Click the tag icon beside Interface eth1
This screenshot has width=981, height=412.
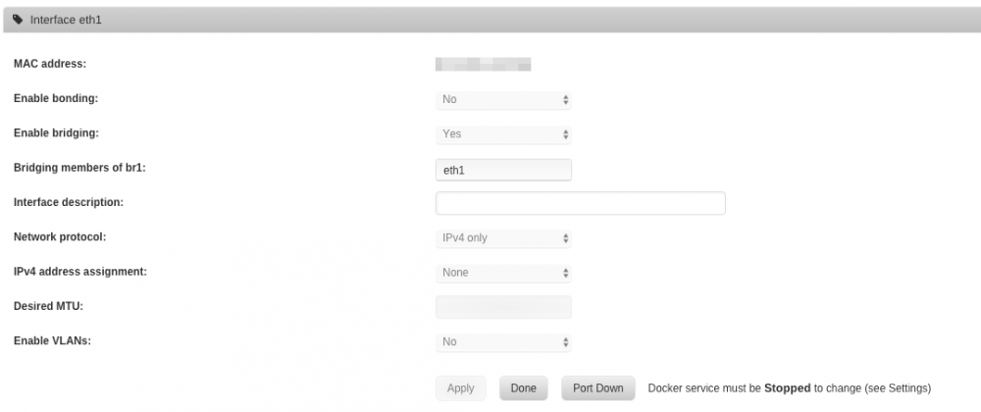point(18,20)
